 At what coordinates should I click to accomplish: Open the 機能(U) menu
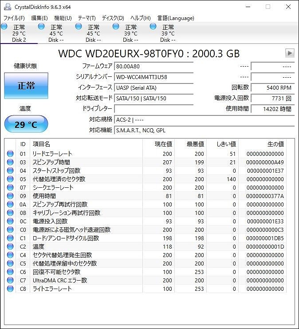63,18
